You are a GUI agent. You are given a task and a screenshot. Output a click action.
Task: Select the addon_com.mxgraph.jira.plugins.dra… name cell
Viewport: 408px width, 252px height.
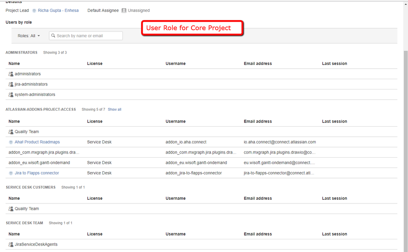click(44, 152)
